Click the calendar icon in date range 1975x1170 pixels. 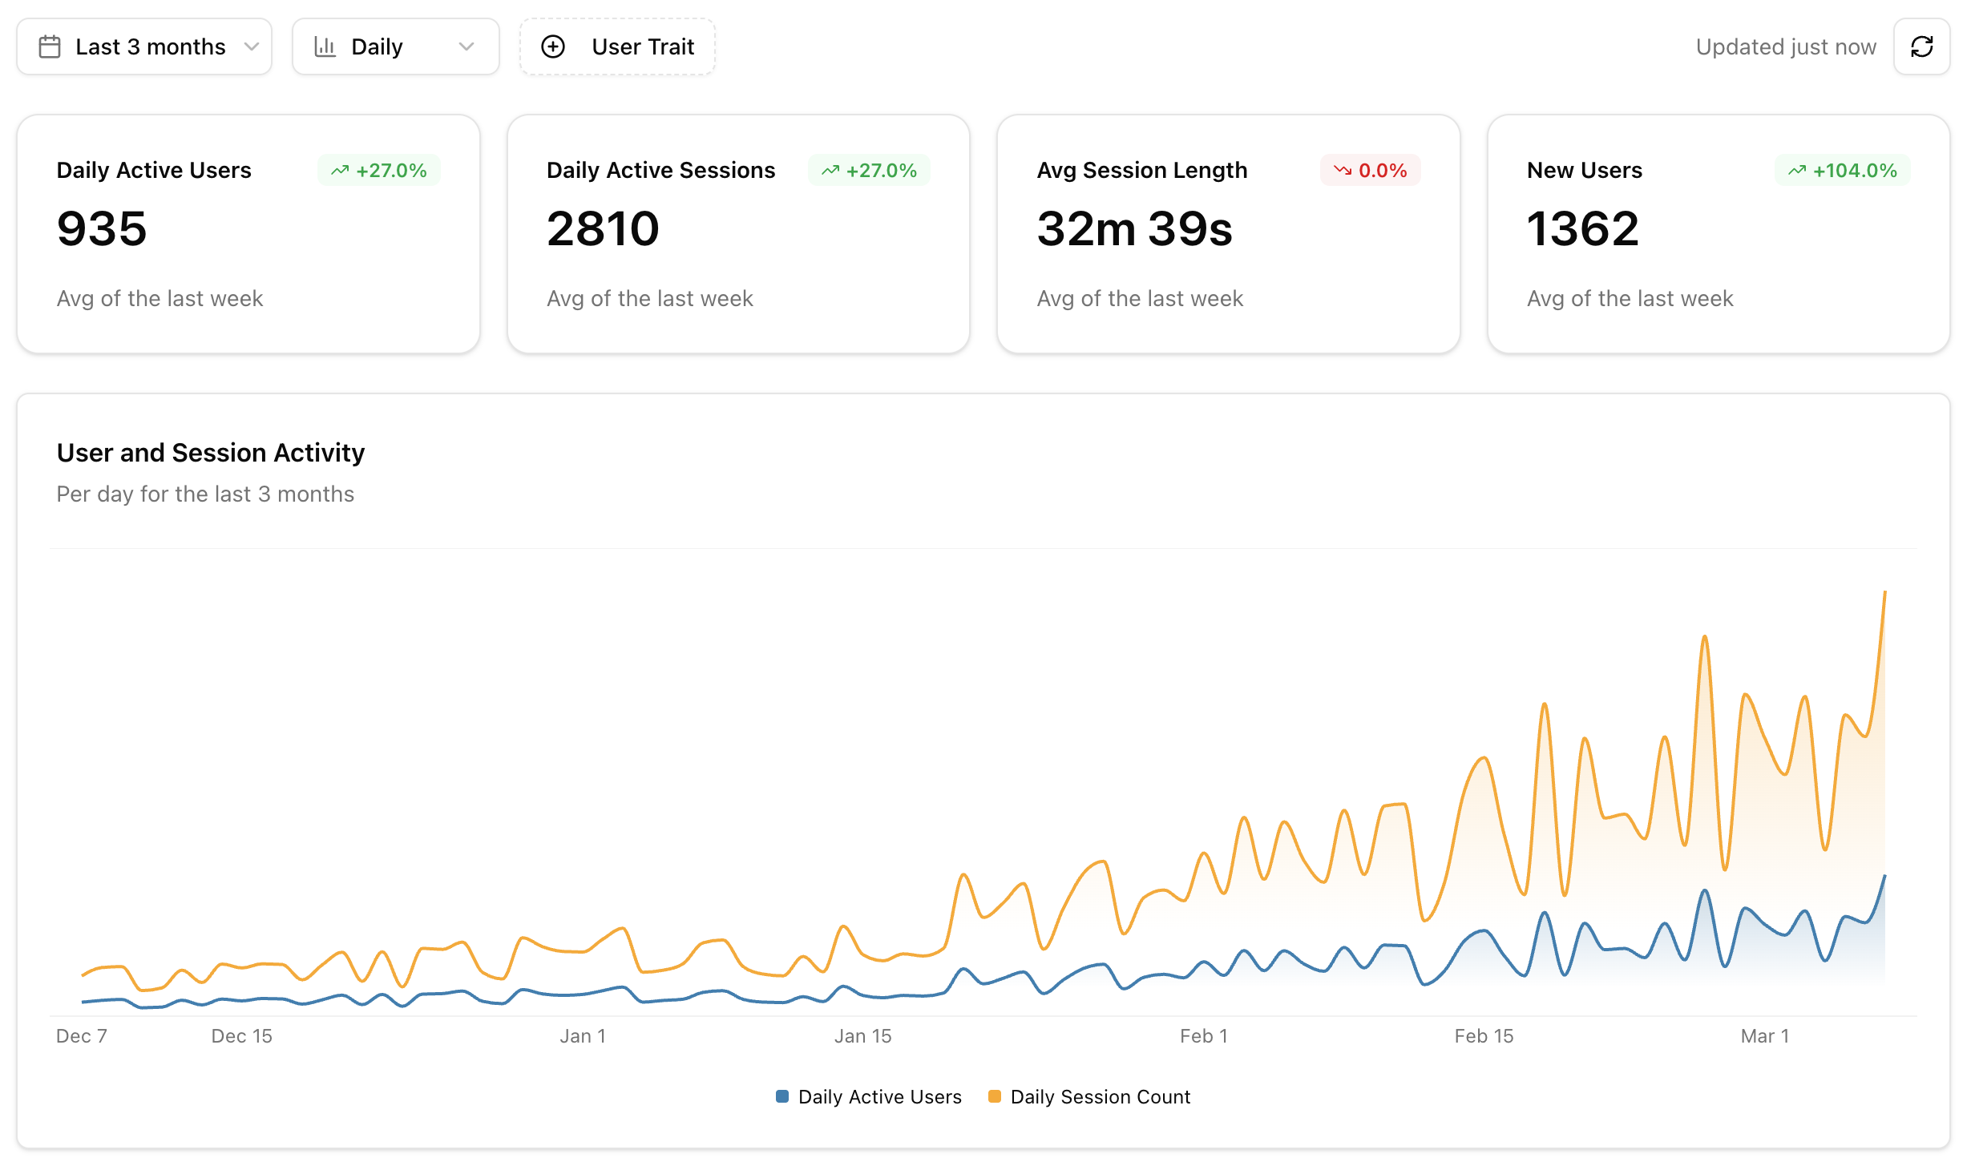coord(50,46)
